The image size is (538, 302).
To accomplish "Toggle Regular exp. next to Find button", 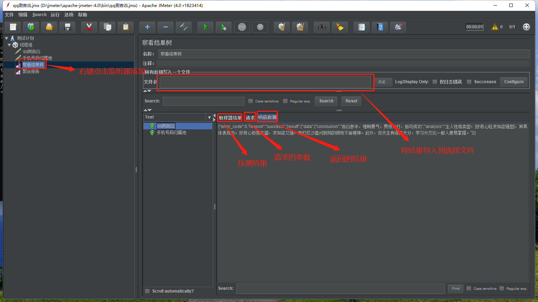I will coord(502,288).
